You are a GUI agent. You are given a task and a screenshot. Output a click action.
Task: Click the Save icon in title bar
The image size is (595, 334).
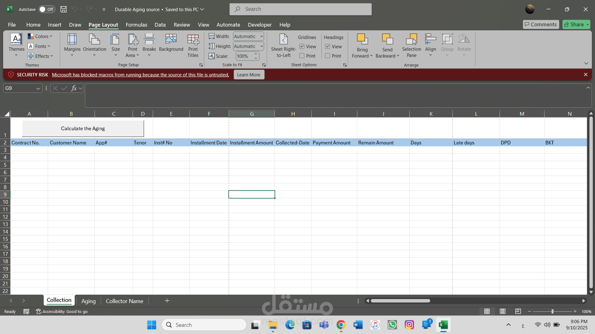[x=64, y=9]
